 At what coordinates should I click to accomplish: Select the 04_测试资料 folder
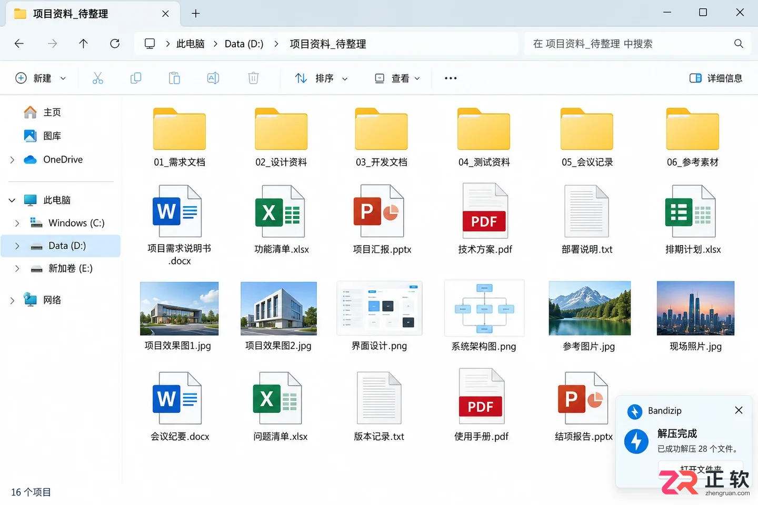[x=484, y=137]
